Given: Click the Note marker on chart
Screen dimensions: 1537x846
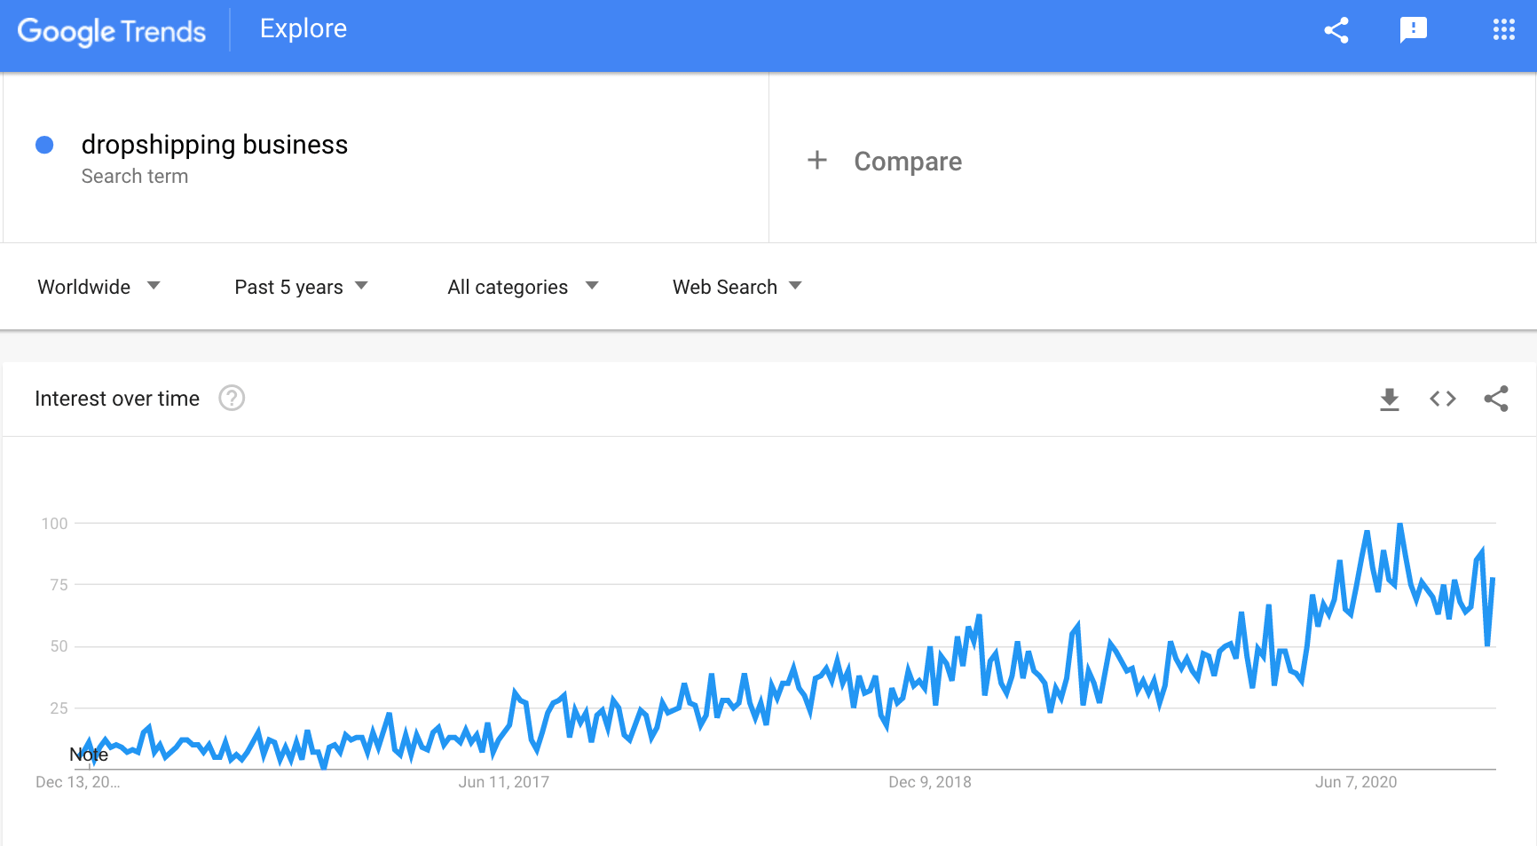Looking at the screenshot, I should click(89, 755).
